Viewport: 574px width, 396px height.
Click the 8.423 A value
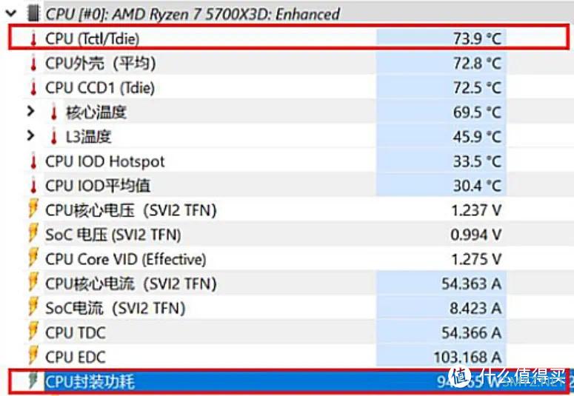(x=475, y=309)
